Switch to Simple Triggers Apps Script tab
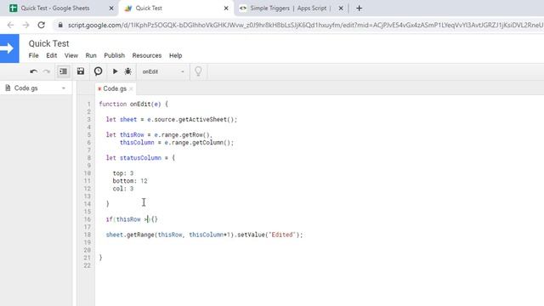Screen dimensions: 544x306 (292, 8)
